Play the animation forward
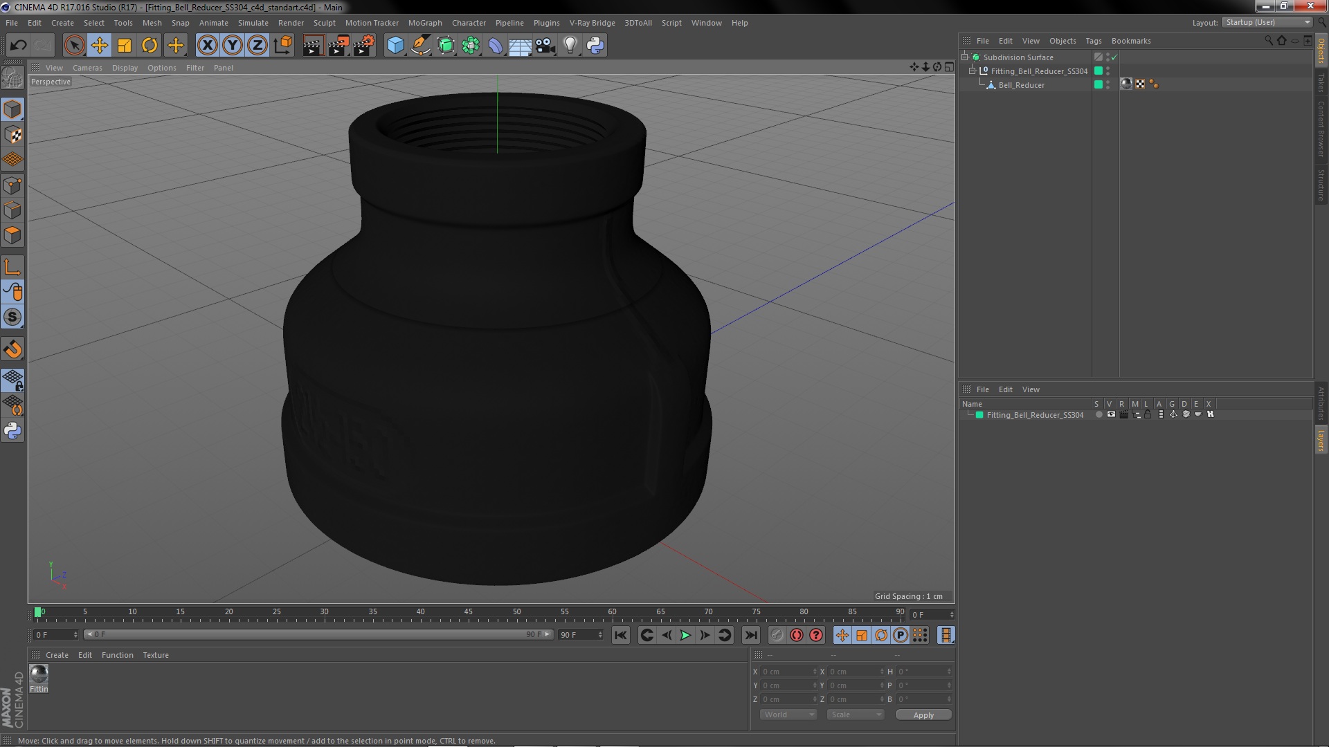Viewport: 1329px width, 747px height. pos(685,635)
